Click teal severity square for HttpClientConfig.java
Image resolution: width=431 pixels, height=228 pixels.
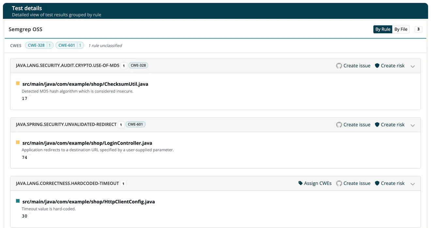coord(18,201)
